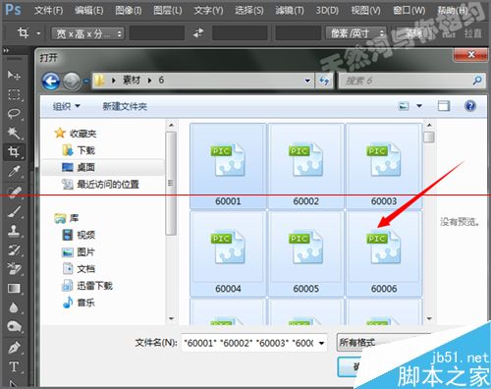
Task: Open the 宽×高×分 ratio dropdown
Action: click(x=87, y=33)
